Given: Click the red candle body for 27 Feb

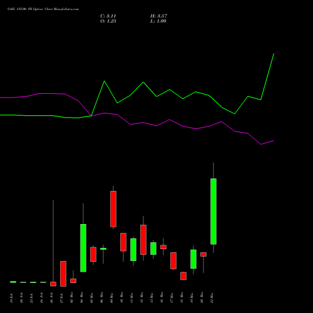Looking at the screenshot, I should pos(63,274).
